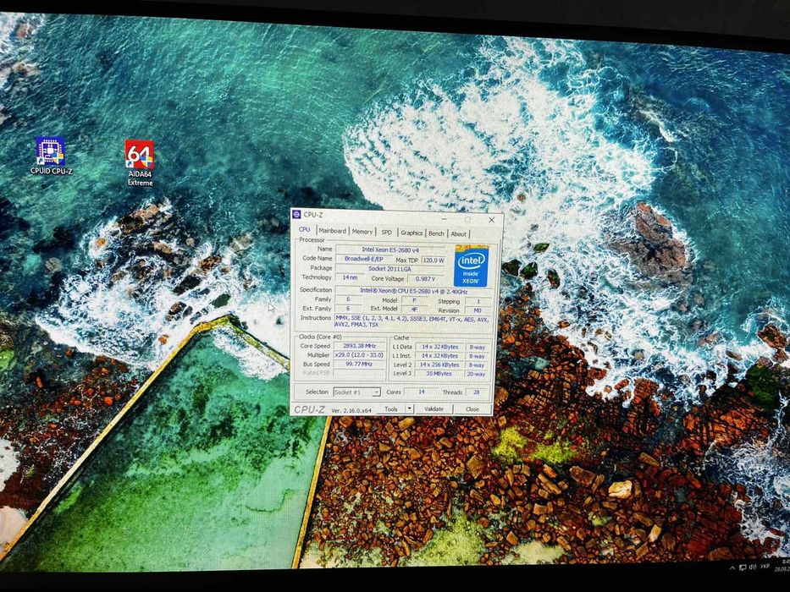Click the technology 14 nm value

coord(351,277)
